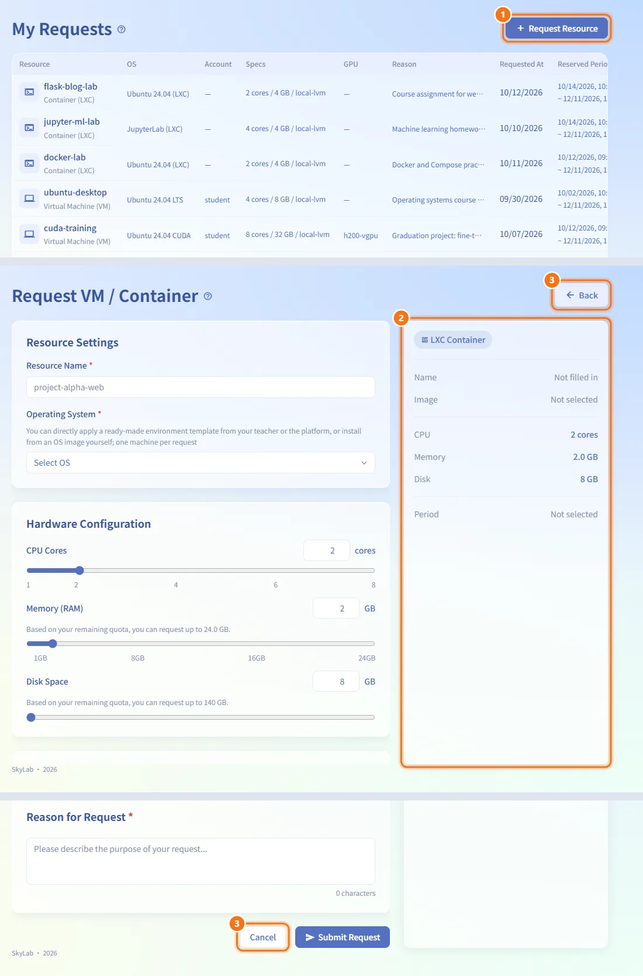Viewport: 643px width, 976px height.
Task: Click the '6' tick on CPU slider
Action: (276, 585)
